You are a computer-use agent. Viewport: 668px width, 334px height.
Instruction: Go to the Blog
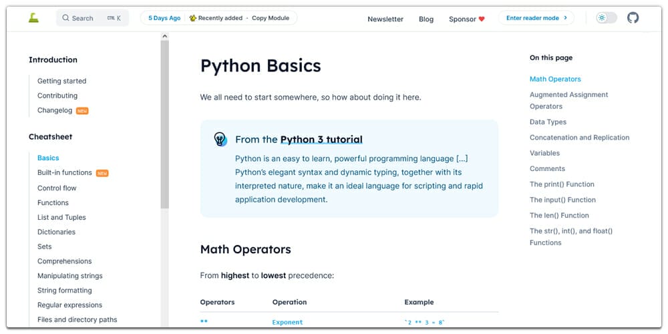(x=426, y=19)
